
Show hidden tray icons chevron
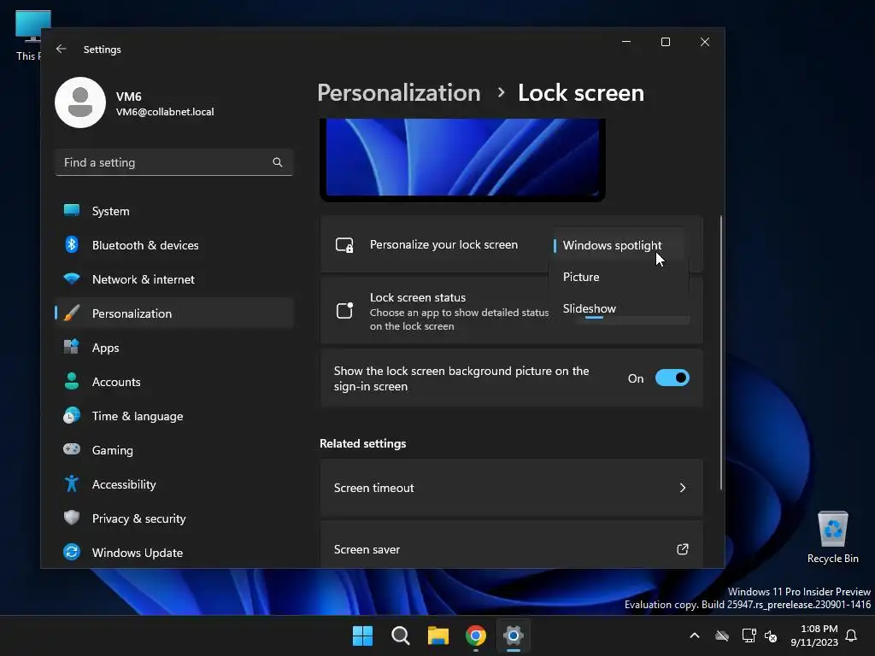point(695,635)
